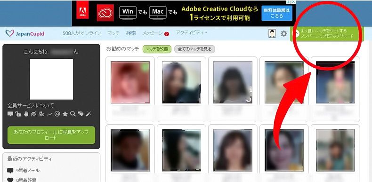Click the JapanCupid heart logo
This screenshot has width=372, height=182.
pyautogui.click(x=10, y=33)
